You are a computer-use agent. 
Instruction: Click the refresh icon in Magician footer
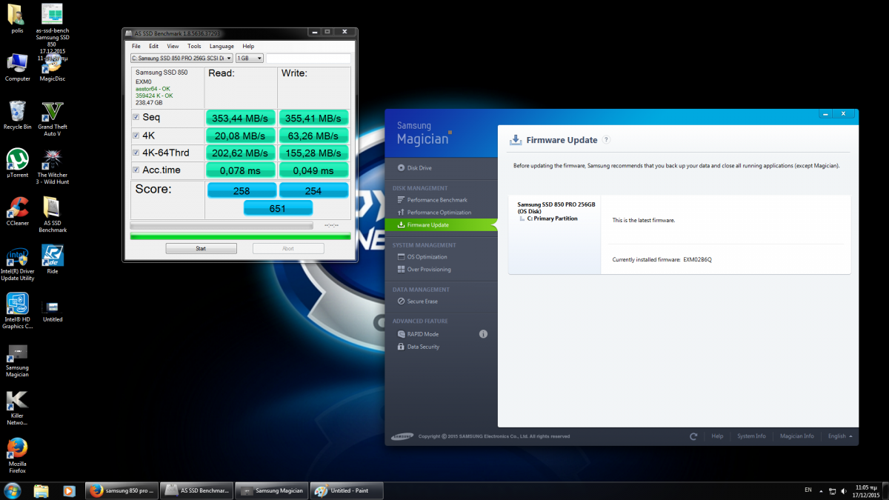[693, 436]
